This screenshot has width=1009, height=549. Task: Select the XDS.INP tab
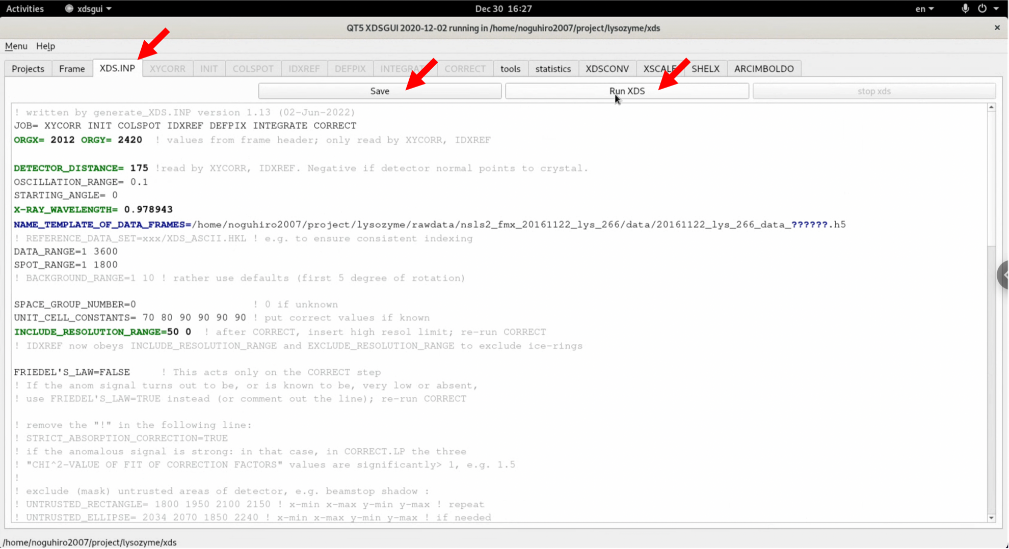[x=117, y=68]
